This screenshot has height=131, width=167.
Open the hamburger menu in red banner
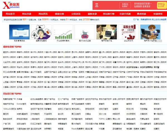click(x=97, y=5)
